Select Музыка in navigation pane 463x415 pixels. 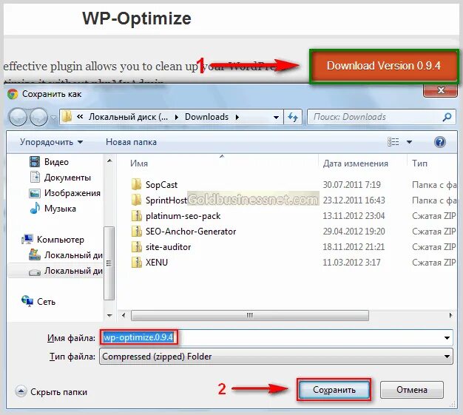pyautogui.click(x=60, y=209)
